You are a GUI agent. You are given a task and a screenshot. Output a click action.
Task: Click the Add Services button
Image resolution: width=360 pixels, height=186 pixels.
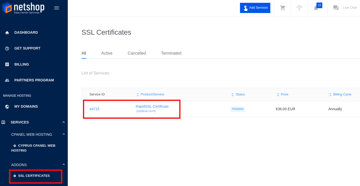coord(255,8)
